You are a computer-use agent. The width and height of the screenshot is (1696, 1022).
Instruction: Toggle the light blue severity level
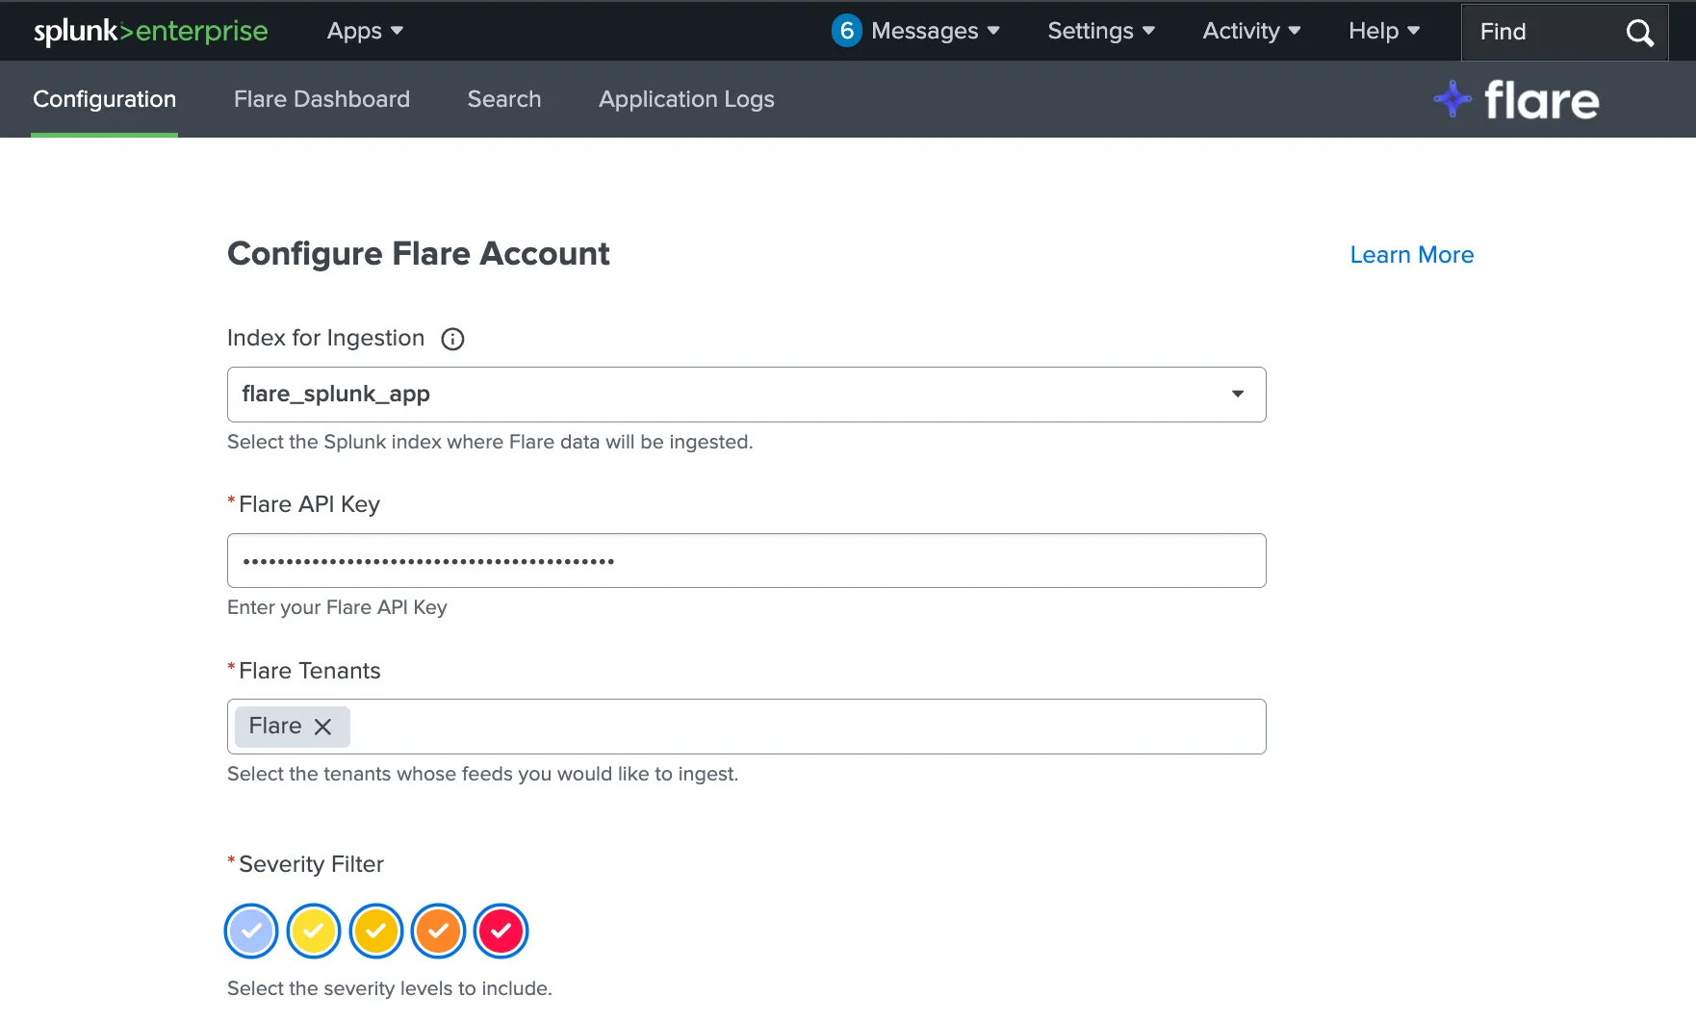pyautogui.click(x=251, y=931)
